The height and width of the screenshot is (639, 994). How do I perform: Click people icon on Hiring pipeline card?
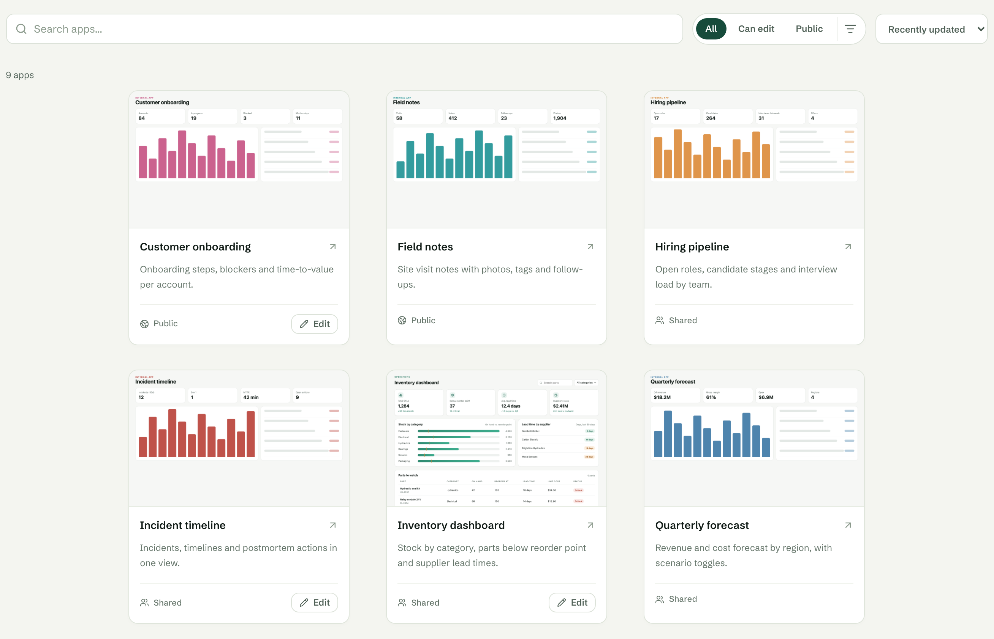point(660,320)
